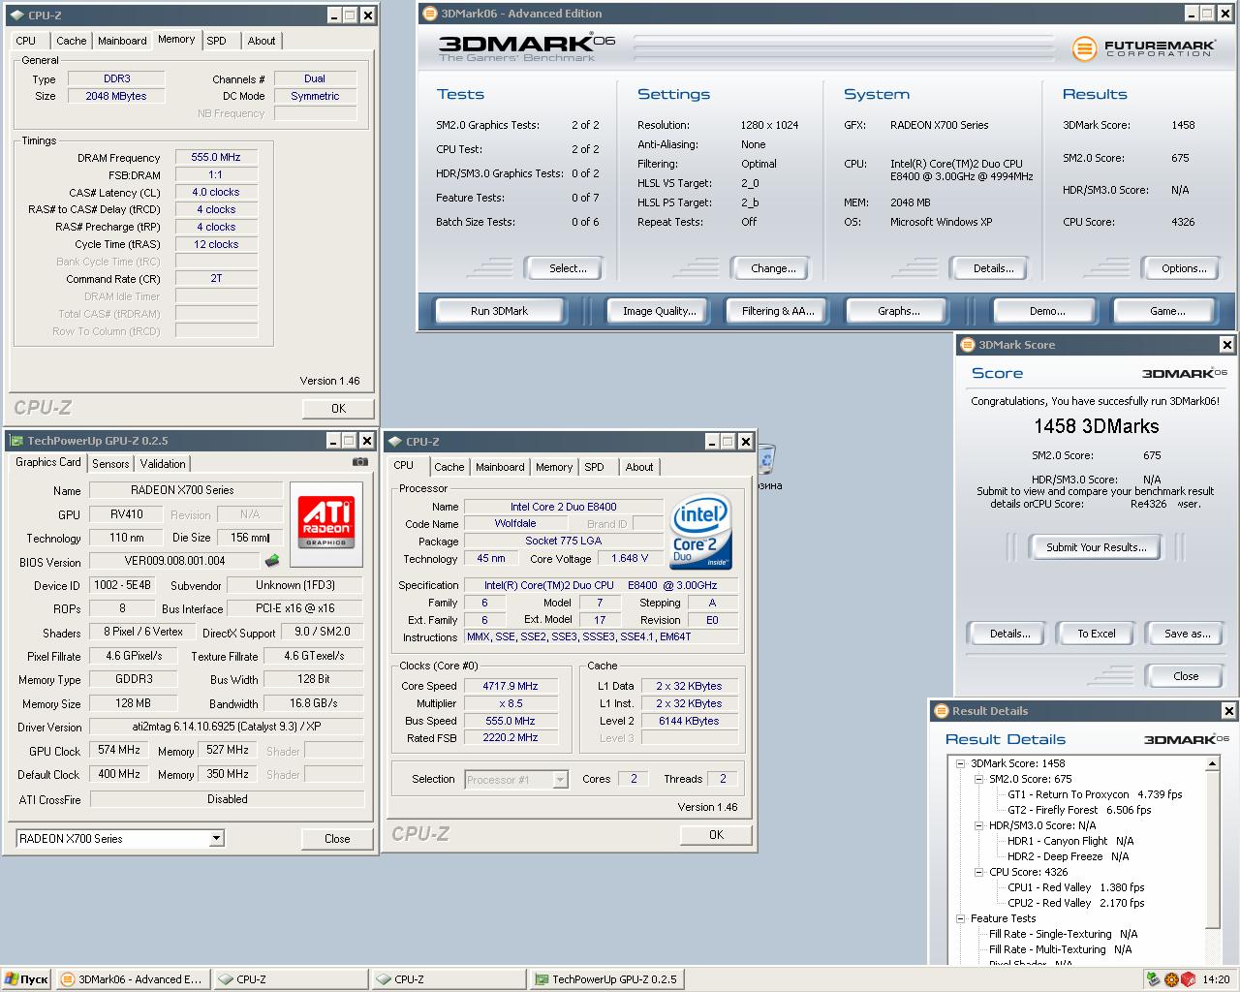
Task: Click the taskbar clock showing 14:20
Action: tap(1216, 979)
